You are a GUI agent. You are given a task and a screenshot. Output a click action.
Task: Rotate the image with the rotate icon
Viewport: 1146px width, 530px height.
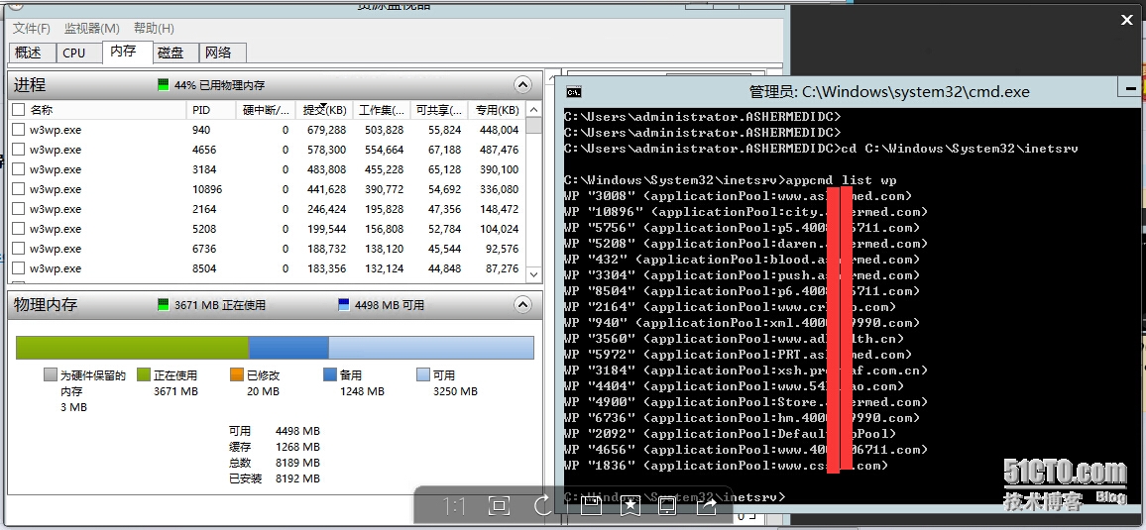[x=542, y=505]
